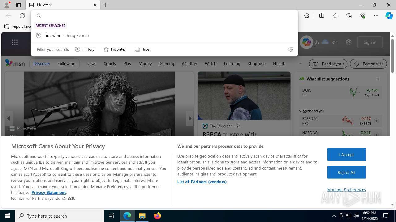Open the Money section

coord(145,64)
